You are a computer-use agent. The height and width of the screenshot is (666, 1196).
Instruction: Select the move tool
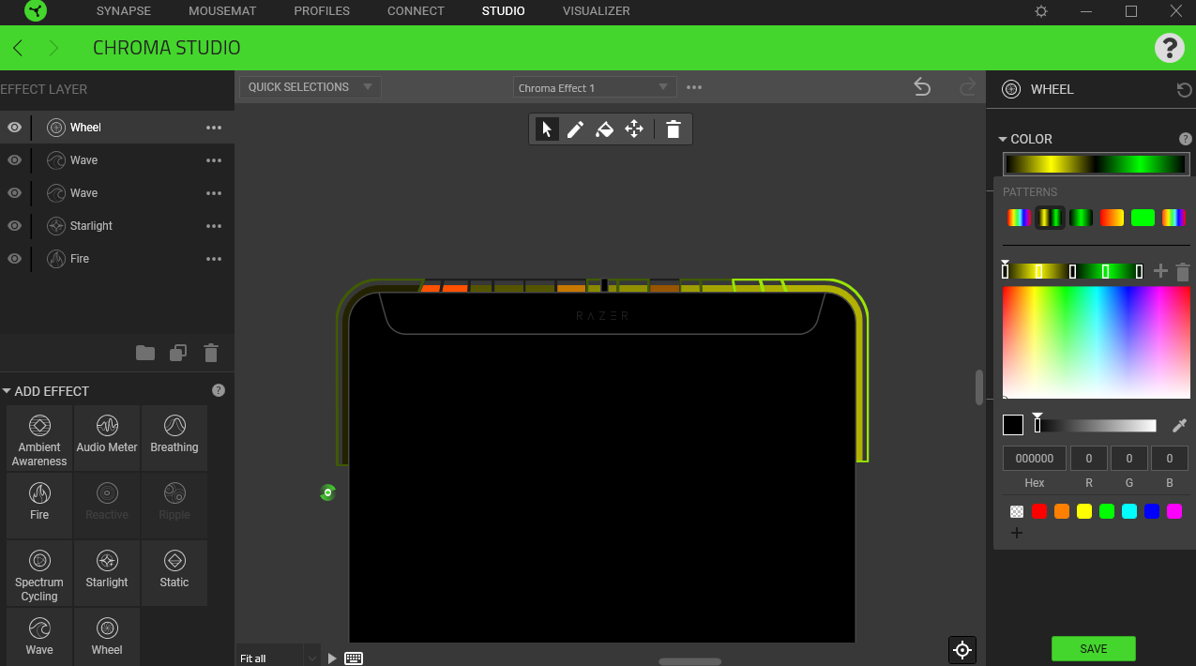(634, 129)
